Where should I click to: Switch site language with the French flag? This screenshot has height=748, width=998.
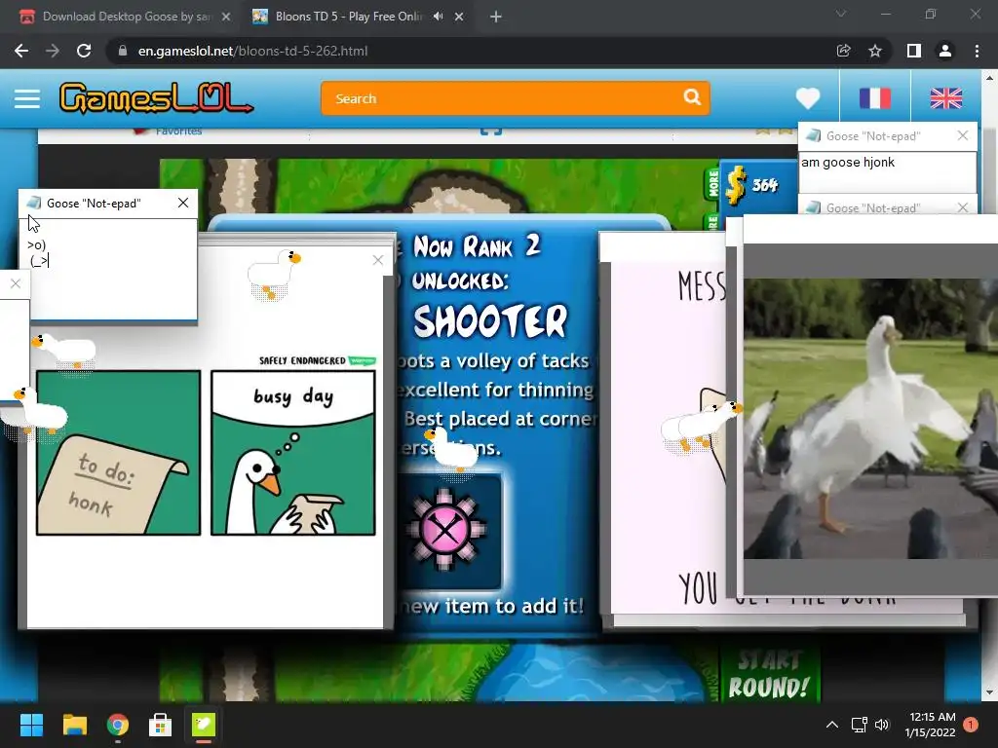click(874, 98)
